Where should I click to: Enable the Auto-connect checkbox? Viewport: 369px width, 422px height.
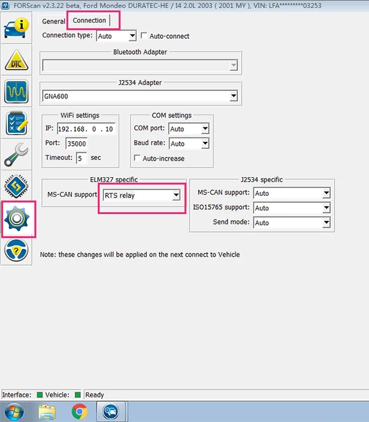pos(144,36)
